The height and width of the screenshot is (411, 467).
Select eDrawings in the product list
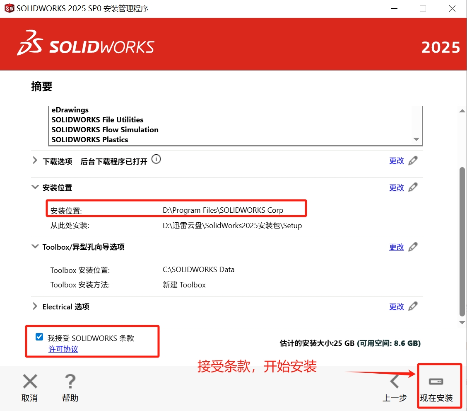pos(70,110)
